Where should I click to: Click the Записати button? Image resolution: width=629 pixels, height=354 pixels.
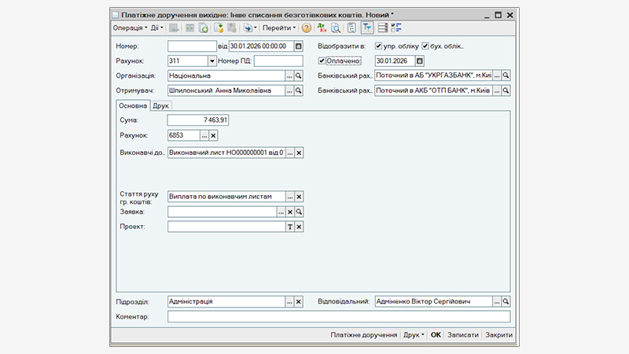point(462,334)
